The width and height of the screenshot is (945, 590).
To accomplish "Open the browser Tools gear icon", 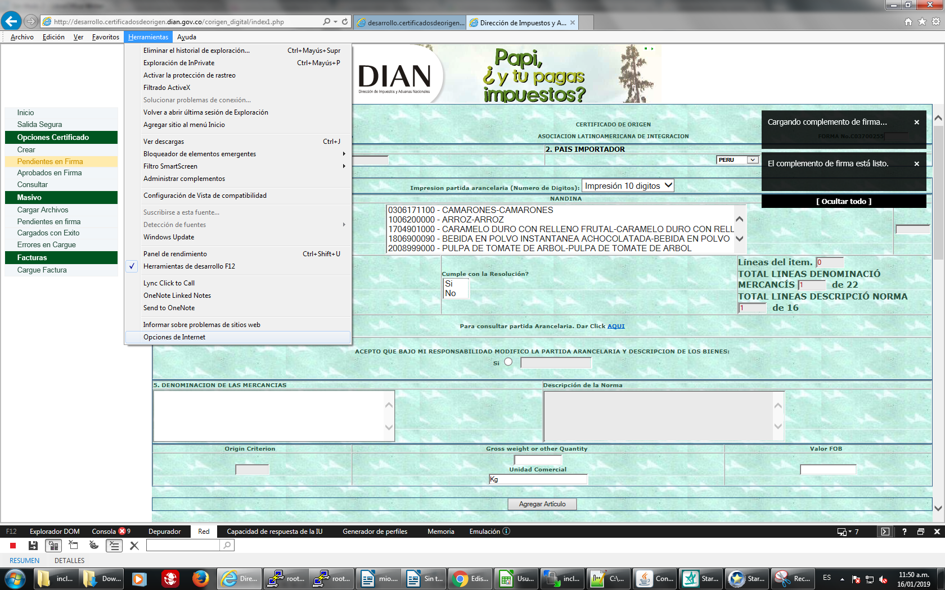I will pos(936,22).
